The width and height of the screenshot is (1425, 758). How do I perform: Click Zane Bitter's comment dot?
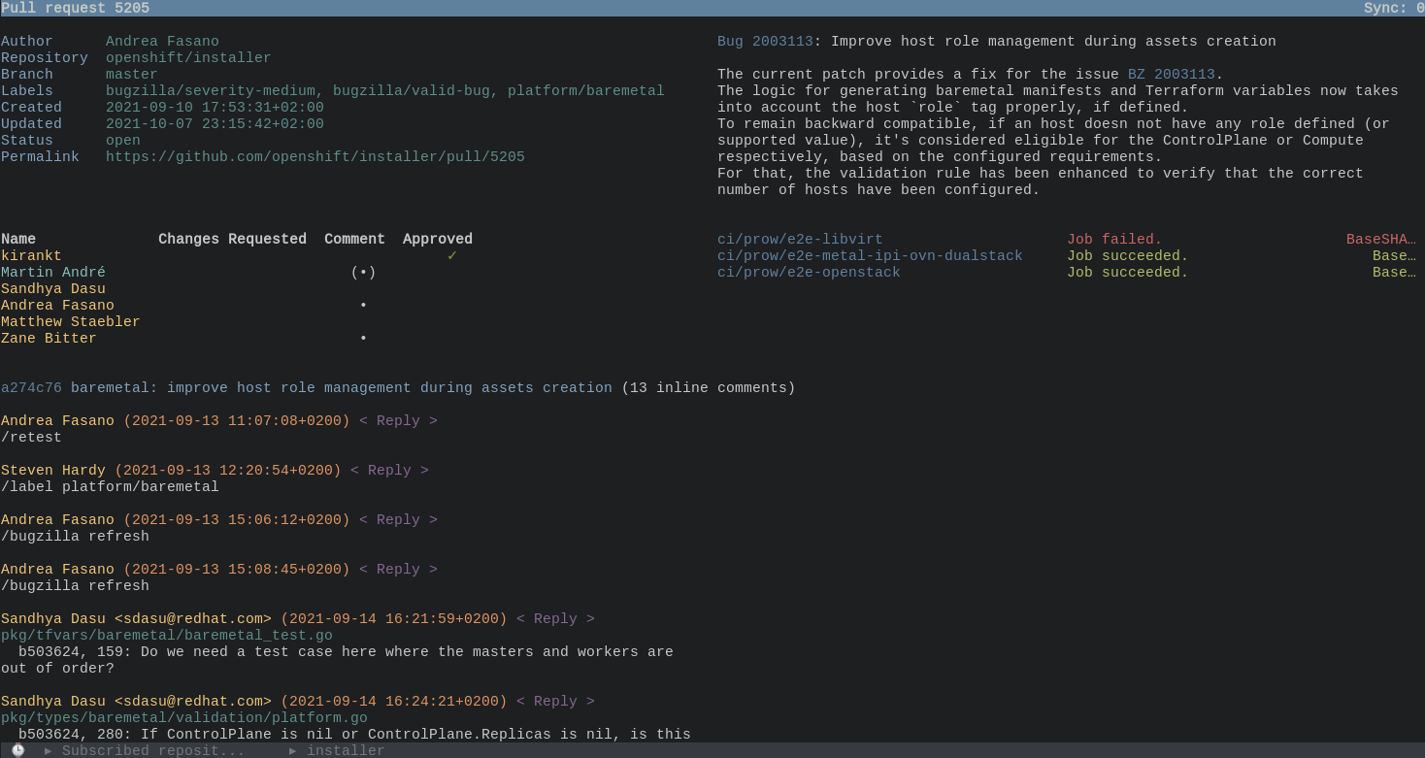(363, 339)
